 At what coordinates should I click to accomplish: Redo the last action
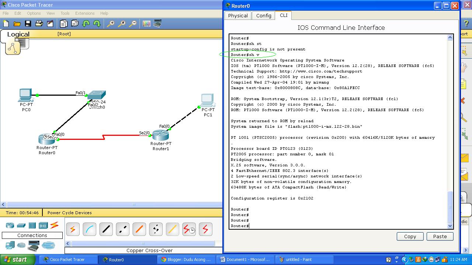pos(97,24)
